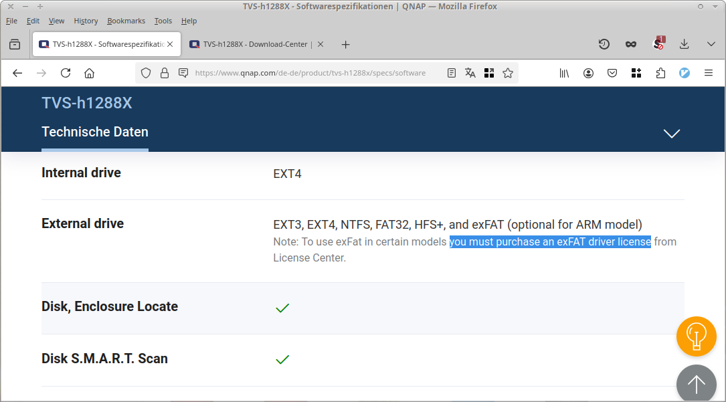Screen dimensions: 726x402
Task: Open the Extensions puzzle piece menu
Action: (x=660, y=73)
